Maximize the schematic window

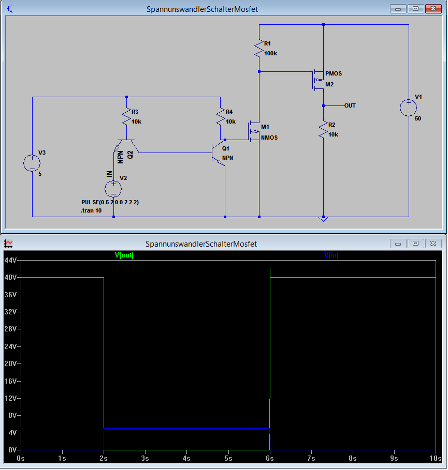coord(415,9)
